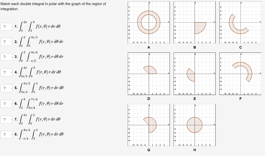Image resolution: width=273 pixels, height=157 pixels.
Task: Open the answer dropdown for integral 4
Action: coord(6,72)
